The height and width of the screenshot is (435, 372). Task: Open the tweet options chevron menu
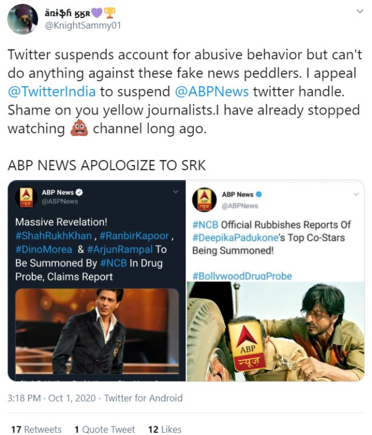click(x=359, y=12)
